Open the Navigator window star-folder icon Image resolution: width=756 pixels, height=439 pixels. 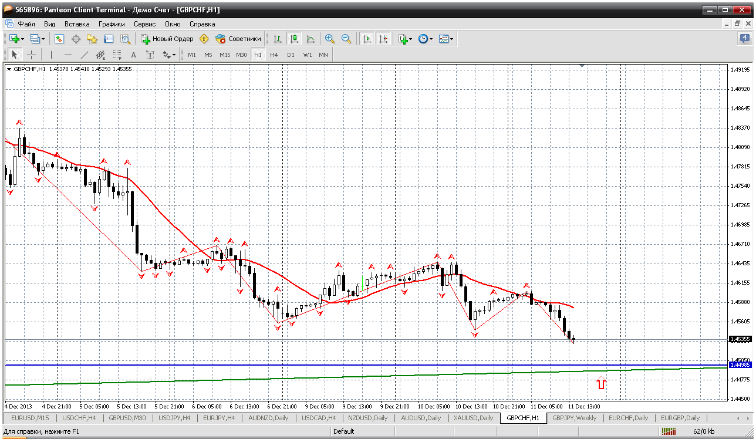pos(92,39)
